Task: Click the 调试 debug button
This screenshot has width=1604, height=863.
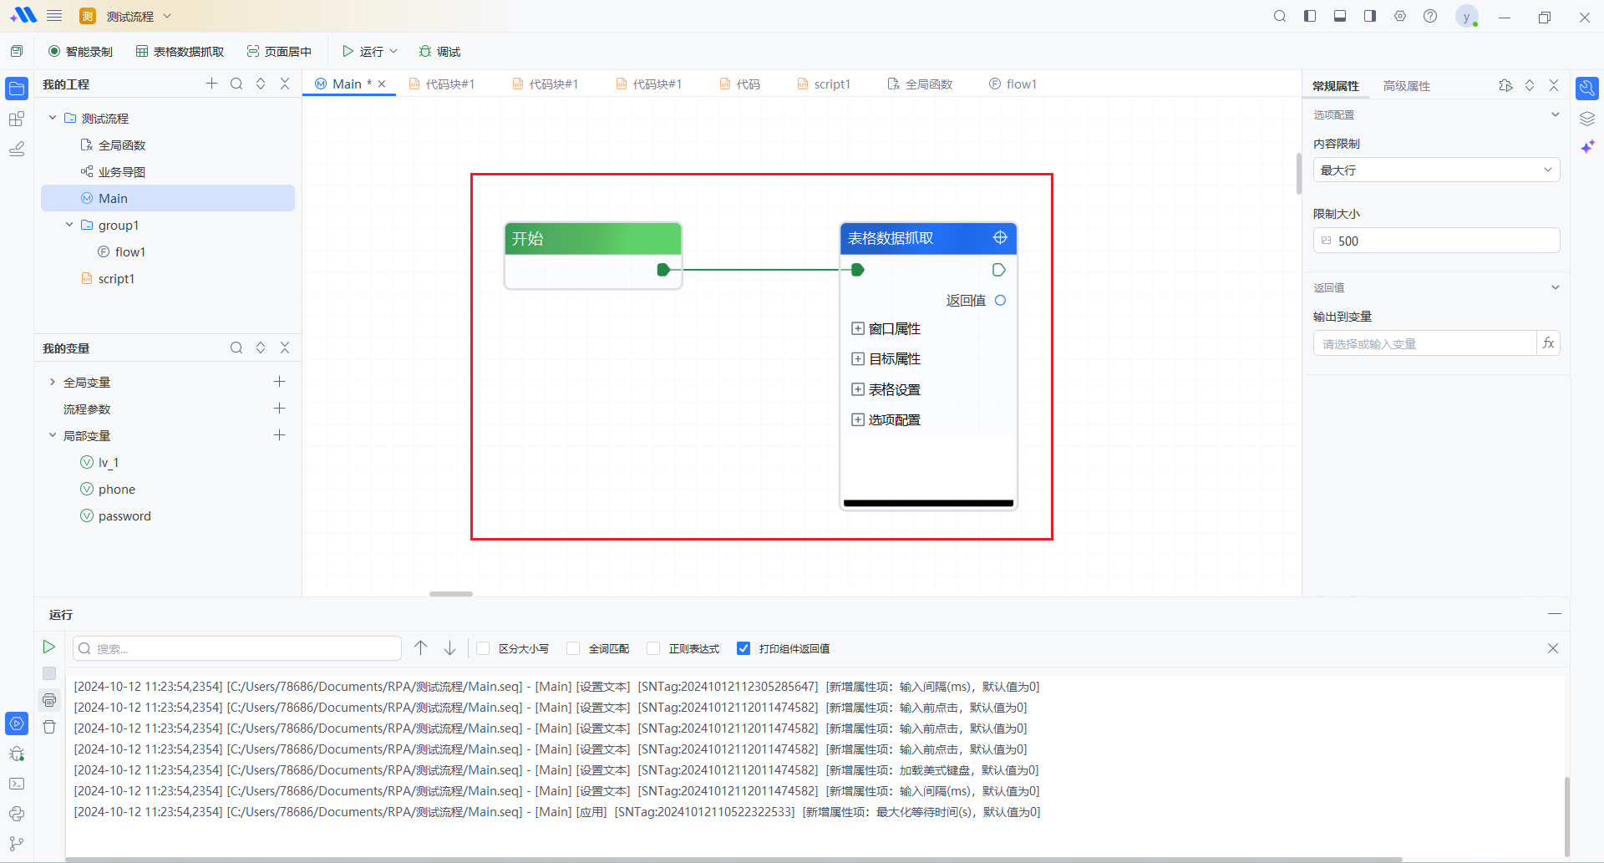Action: pyautogui.click(x=439, y=52)
